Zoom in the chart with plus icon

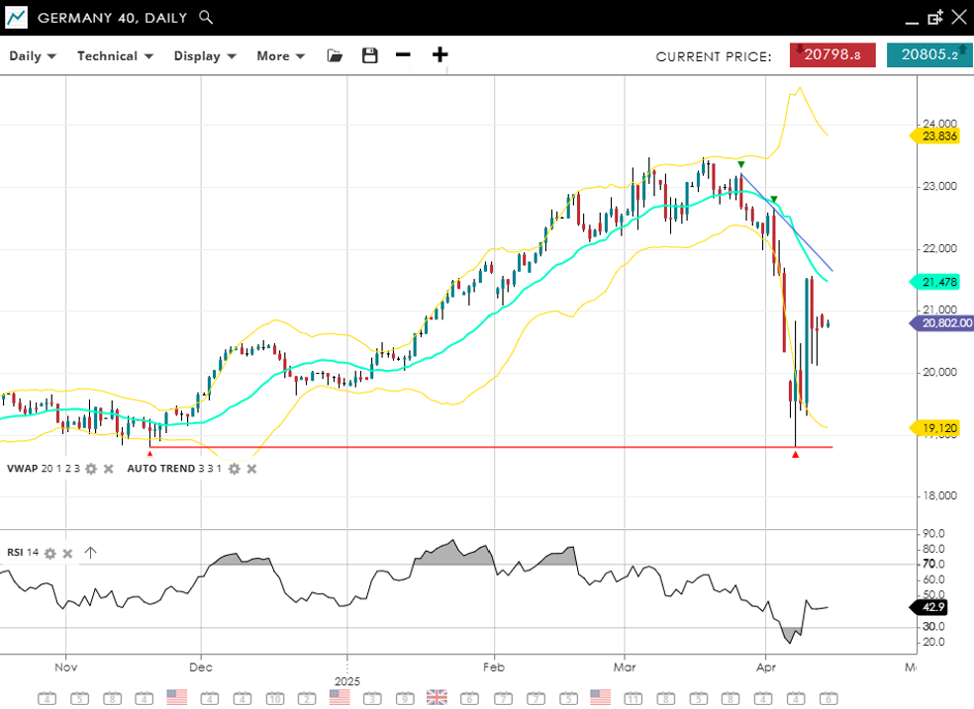[x=439, y=55]
